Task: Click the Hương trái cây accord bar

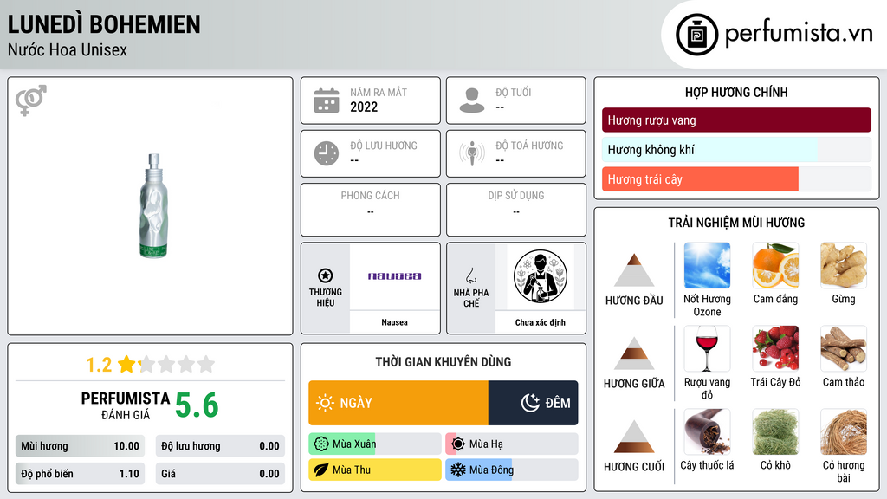Action: 736,178
